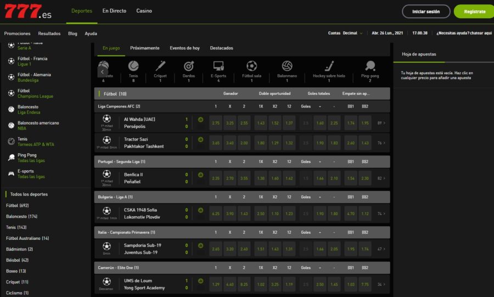
Task: Open Tenis (143) in all sports list
Action: [x=16, y=227]
